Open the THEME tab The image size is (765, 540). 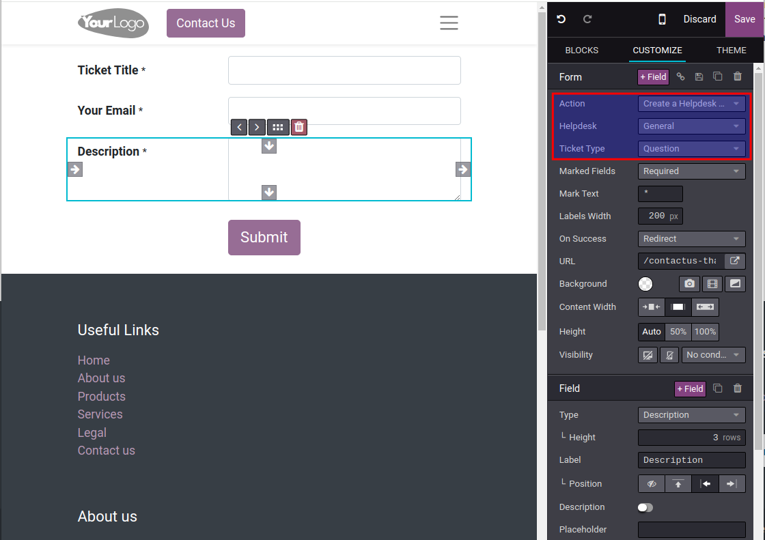click(731, 51)
